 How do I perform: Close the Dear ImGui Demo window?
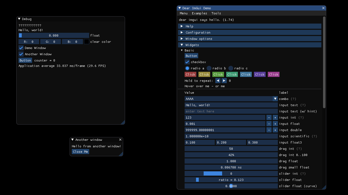pyautogui.click(x=323, y=8)
